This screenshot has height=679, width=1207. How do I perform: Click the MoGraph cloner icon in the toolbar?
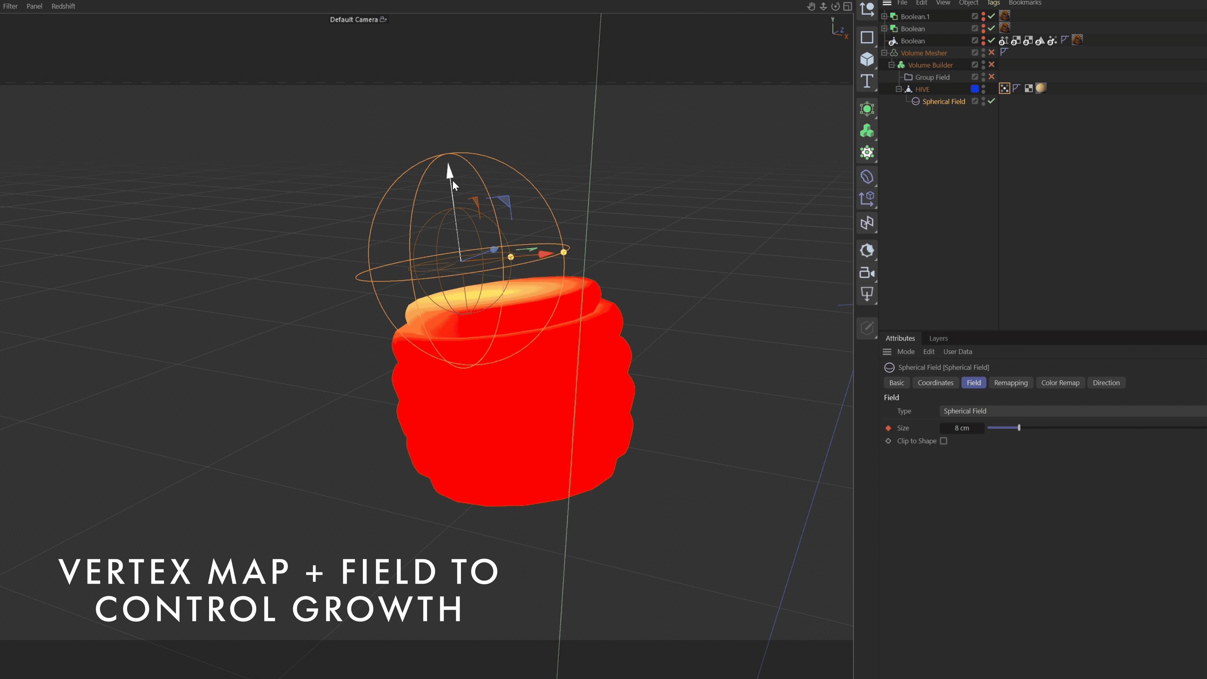click(x=867, y=109)
